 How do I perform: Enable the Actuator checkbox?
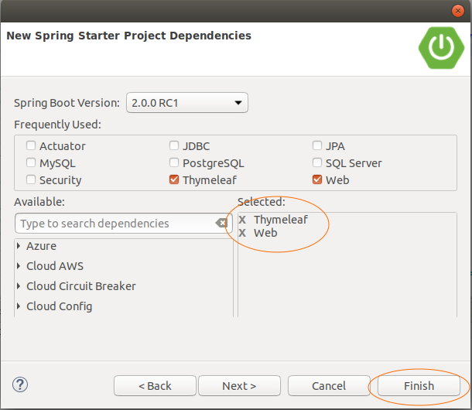31,145
